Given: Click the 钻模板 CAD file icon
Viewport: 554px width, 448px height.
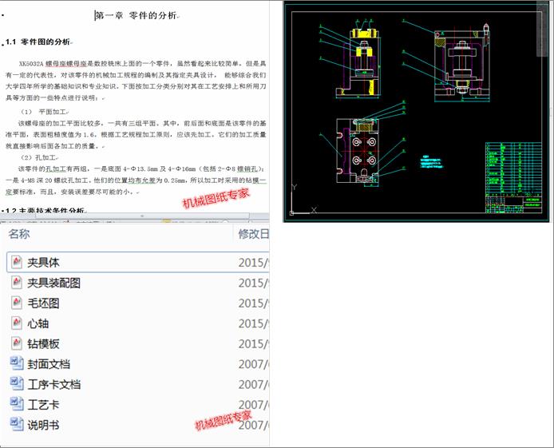Looking at the screenshot, I should pyautogui.click(x=17, y=343).
